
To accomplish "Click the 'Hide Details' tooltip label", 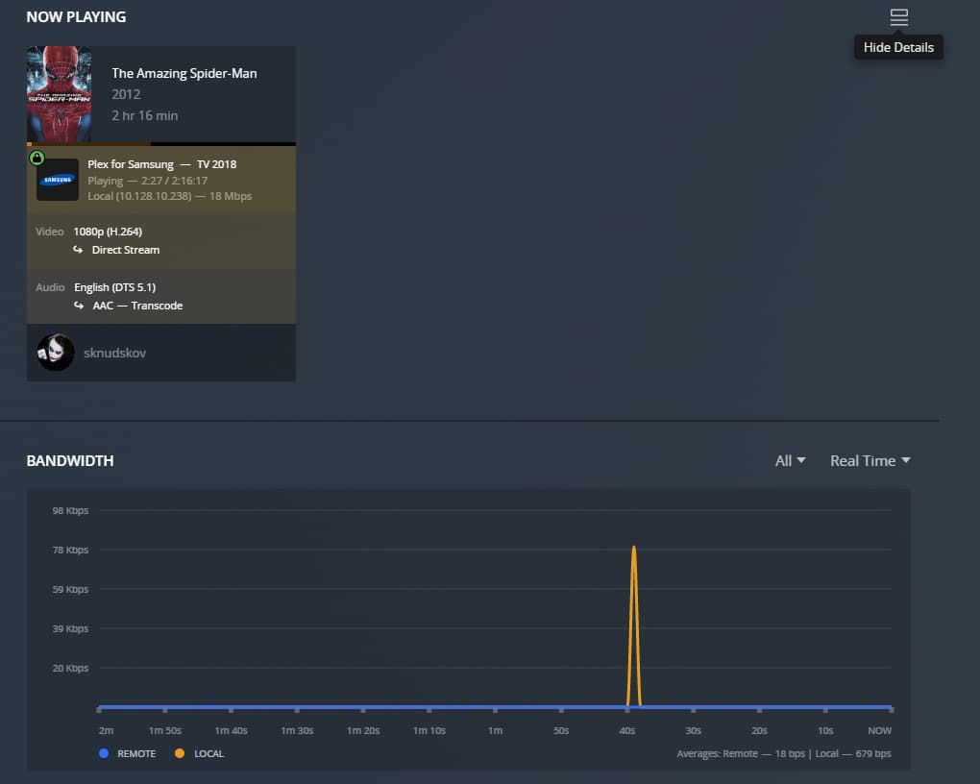I will click(898, 47).
